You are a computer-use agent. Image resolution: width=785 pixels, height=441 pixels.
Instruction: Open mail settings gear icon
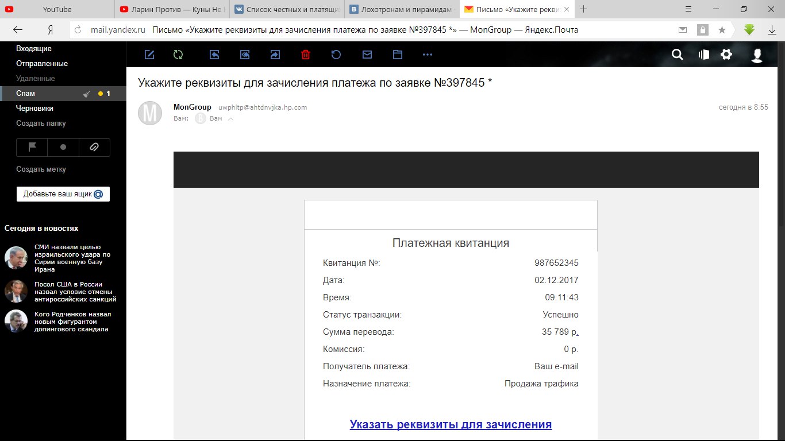point(726,55)
